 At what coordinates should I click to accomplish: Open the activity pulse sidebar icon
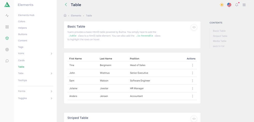(x=7, y=16)
